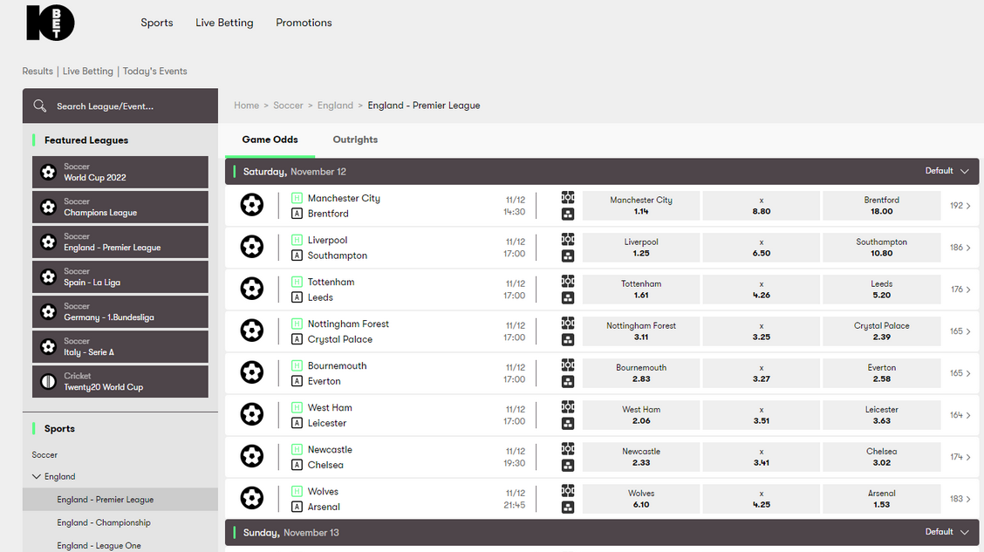This screenshot has height=552, width=984.
Task: Open stats icon for Bournemouth v Everton
Action: (568, 382)
